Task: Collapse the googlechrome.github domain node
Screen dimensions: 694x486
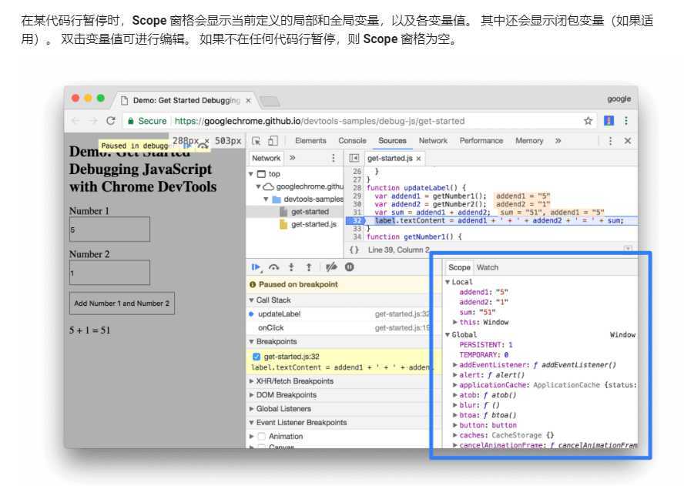Action: pyautogui.click(x=258, y=186)
